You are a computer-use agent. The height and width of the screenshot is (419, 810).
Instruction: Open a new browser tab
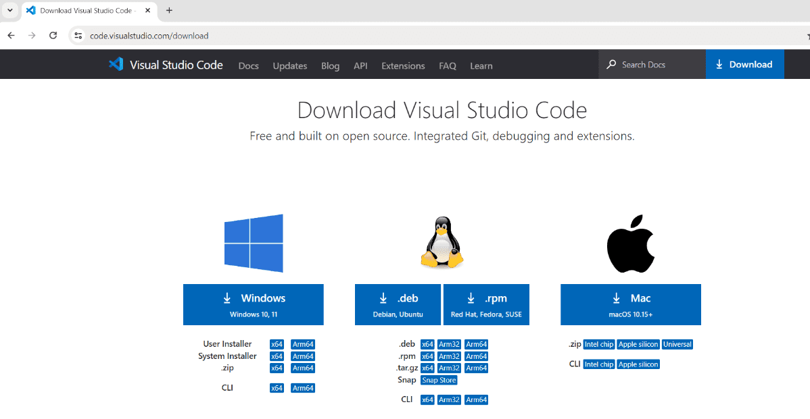(169, 10)
